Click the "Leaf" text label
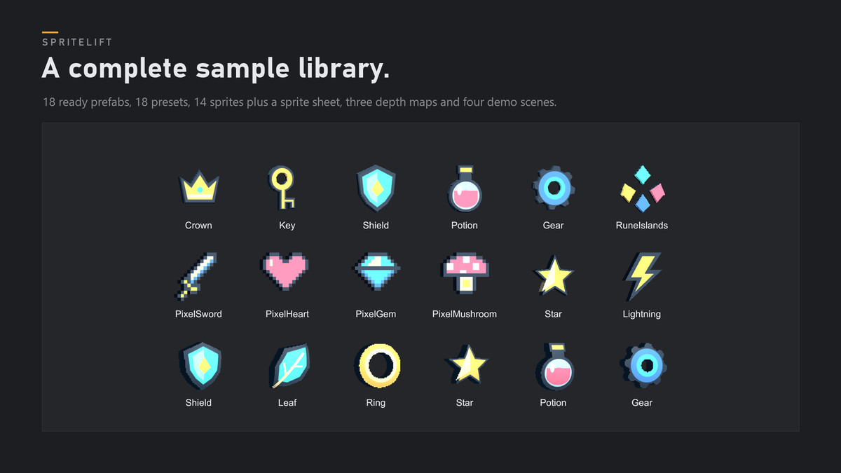The image size is (841, 473). (x=287, y=403)
